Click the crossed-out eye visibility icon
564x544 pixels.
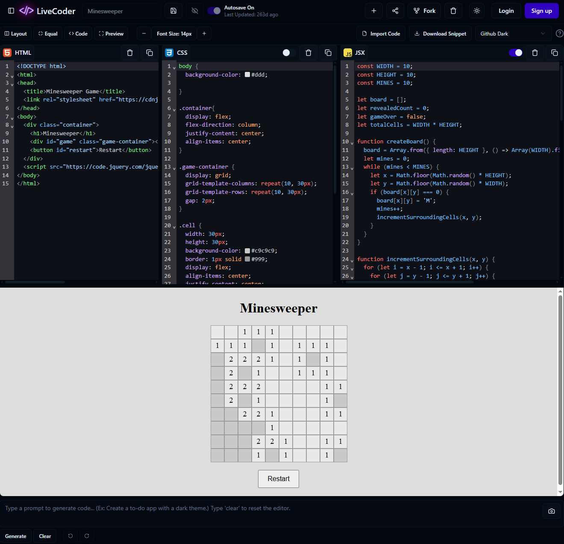tap(195, 11)
